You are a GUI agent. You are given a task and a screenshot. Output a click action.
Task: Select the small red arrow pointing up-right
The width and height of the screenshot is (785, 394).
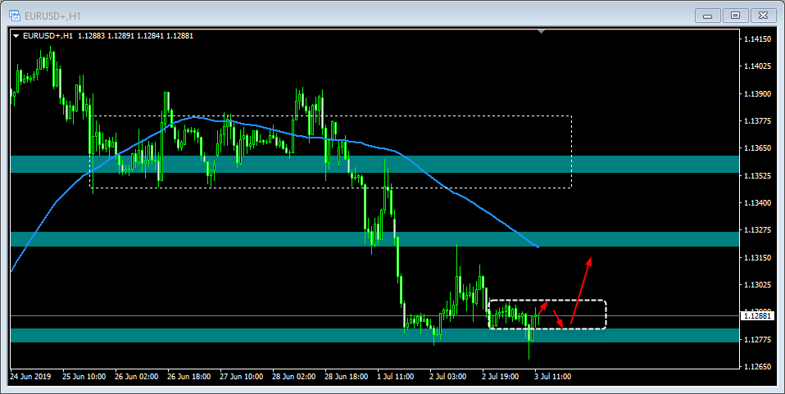coord(542,308)
